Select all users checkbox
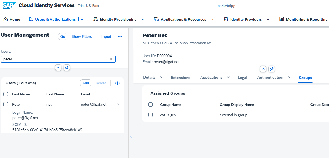Image resolution: width=329 pixels, height=158 pixels. click(6, 94)
